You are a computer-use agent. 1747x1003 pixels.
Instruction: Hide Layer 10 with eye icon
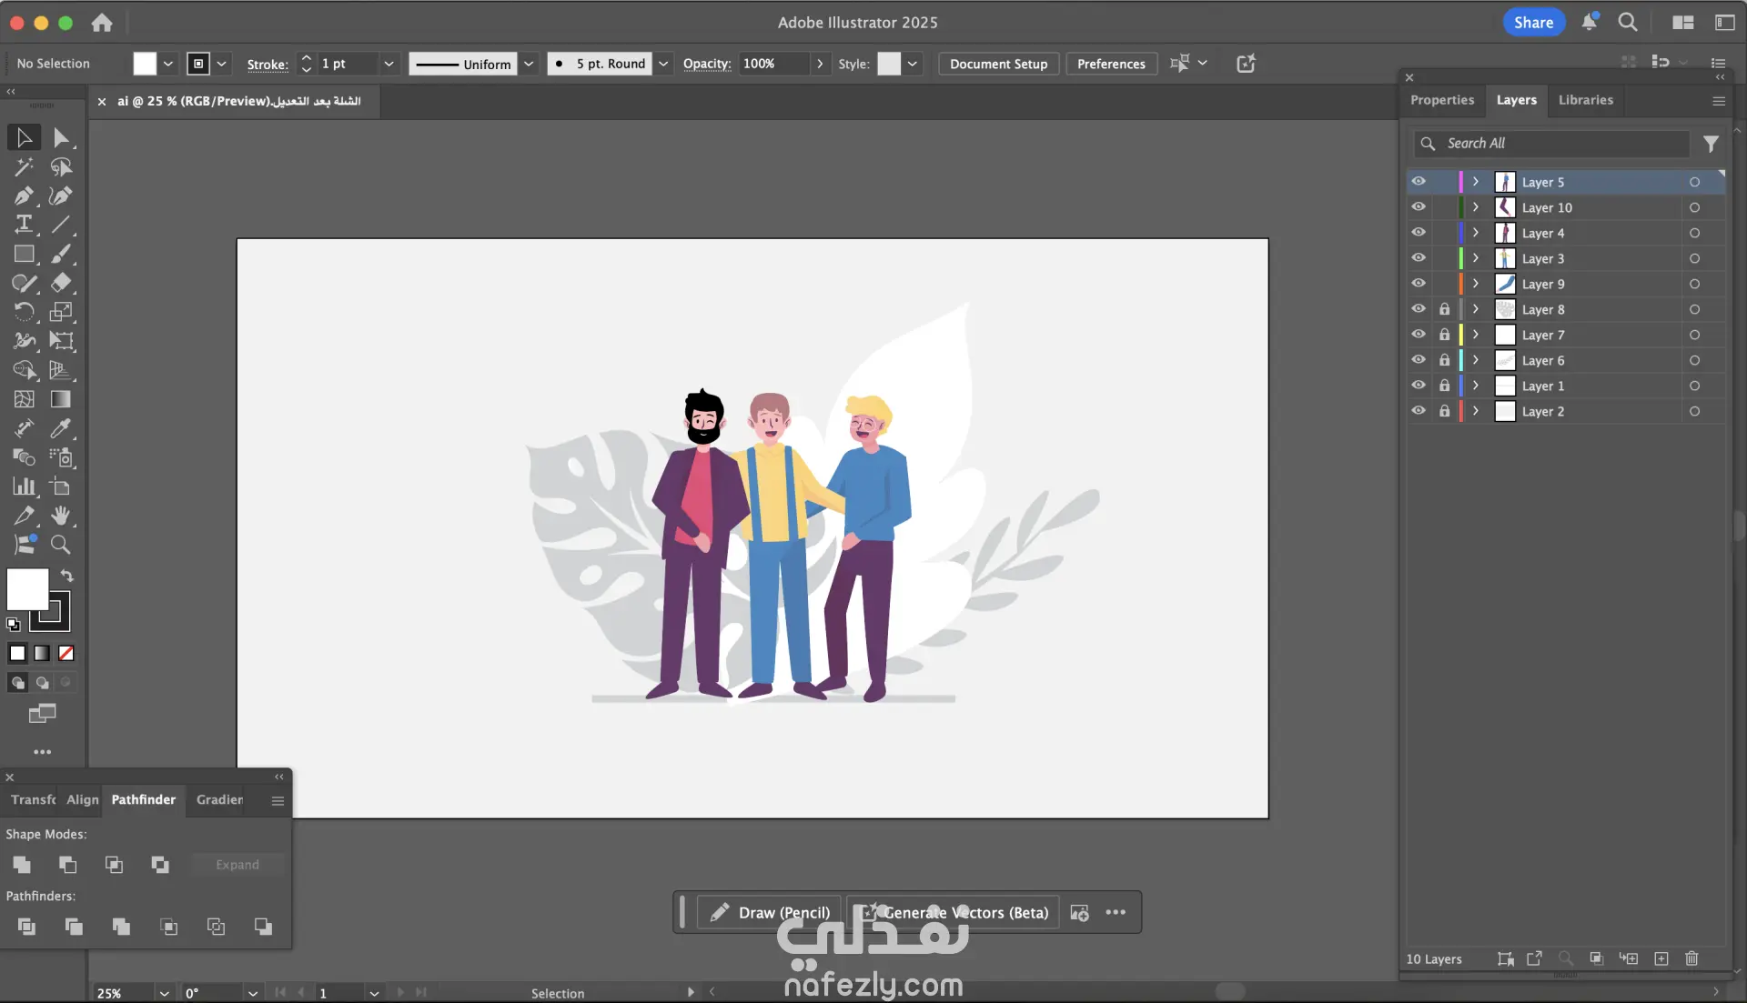(1419, 207)
